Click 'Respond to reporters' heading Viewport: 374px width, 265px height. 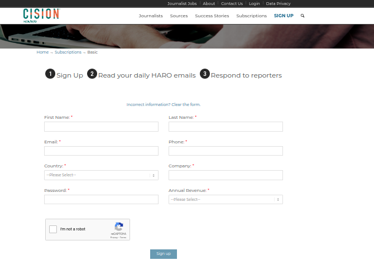246,75
